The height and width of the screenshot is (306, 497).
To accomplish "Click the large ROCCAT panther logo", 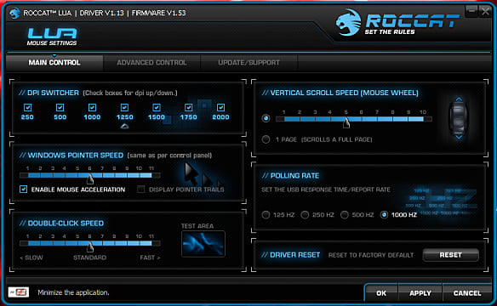I will pyautogui.click(x=348, y=22).
